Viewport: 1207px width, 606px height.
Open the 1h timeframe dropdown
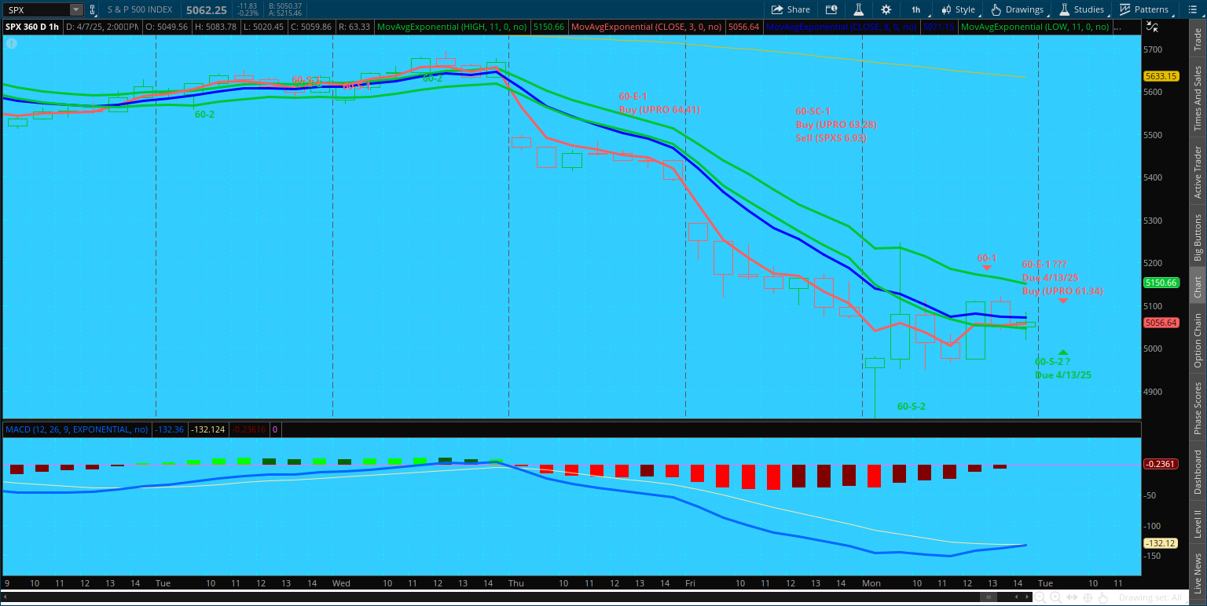915,9
